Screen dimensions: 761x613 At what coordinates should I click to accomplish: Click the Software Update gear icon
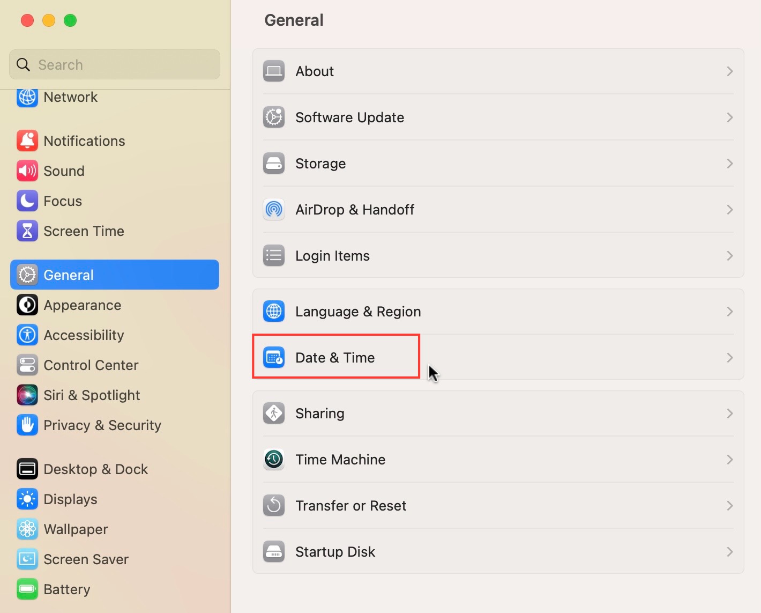[274, 117]
